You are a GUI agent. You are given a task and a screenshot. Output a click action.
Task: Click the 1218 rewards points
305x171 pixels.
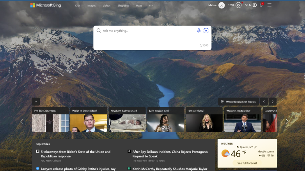click(x=231, y=5)
